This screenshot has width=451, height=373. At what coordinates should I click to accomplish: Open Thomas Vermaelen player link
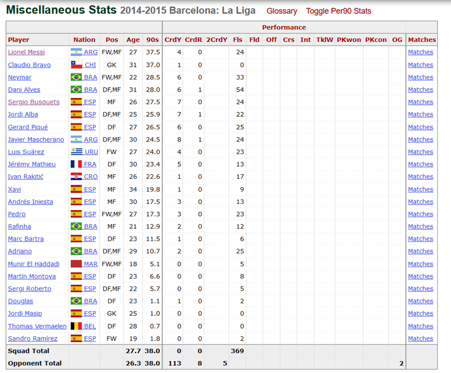pyautogui.click(x=37, y=326)
